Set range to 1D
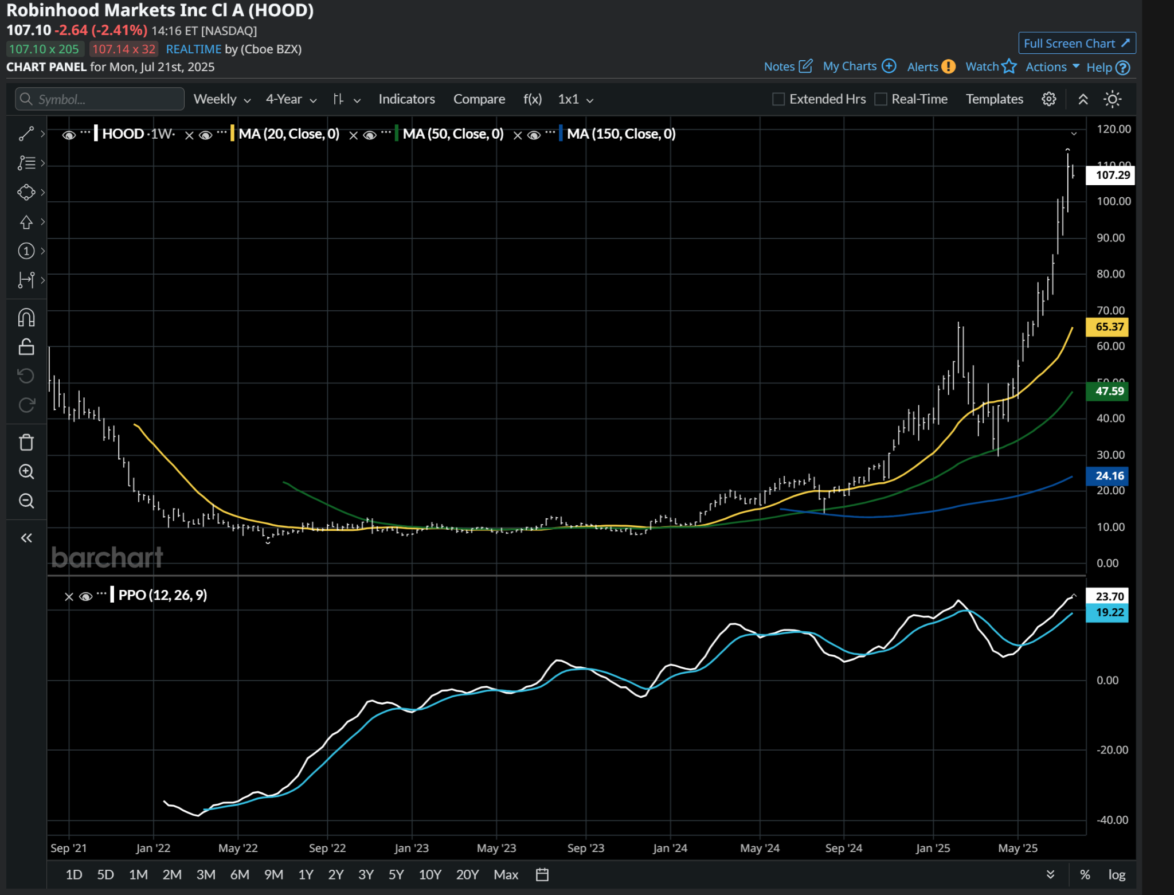 tap(74, 874)
